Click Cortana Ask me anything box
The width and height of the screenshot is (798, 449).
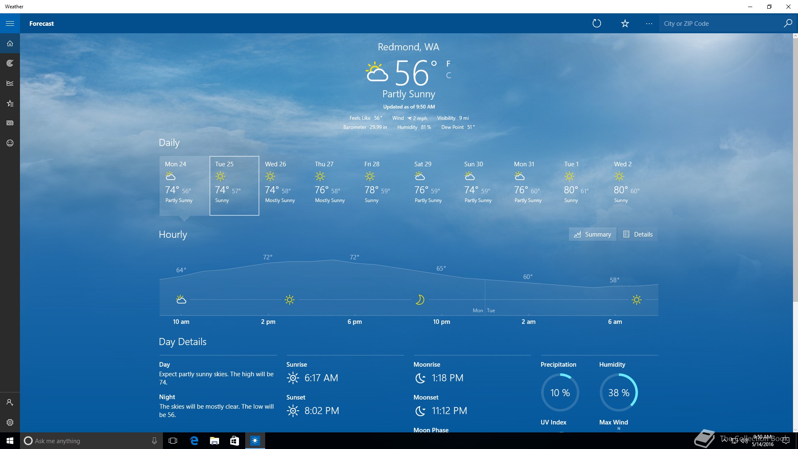[91, 441]
